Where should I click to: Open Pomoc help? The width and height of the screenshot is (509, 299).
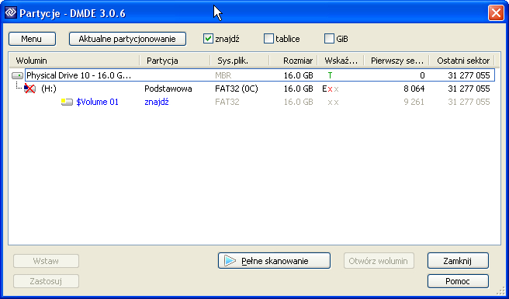tap(458, 281)
